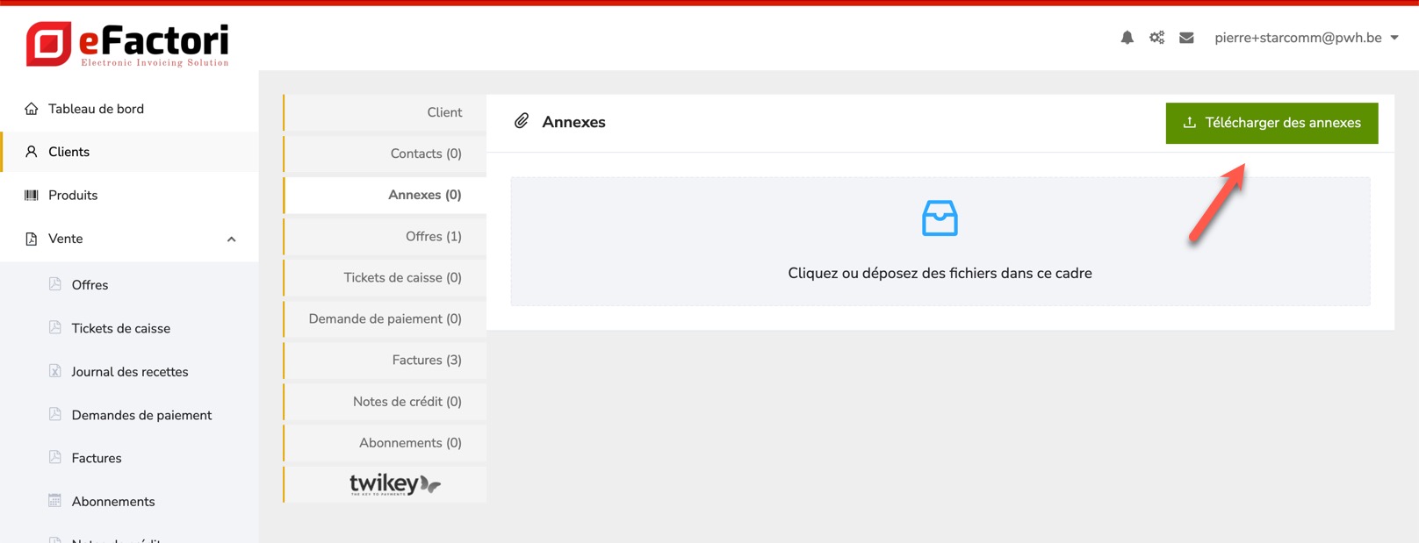Image resolution: width=1419 pixels, height=543 pixels.
Task: Click the home icon for Tableau de bord
Action: coord(32,109)
